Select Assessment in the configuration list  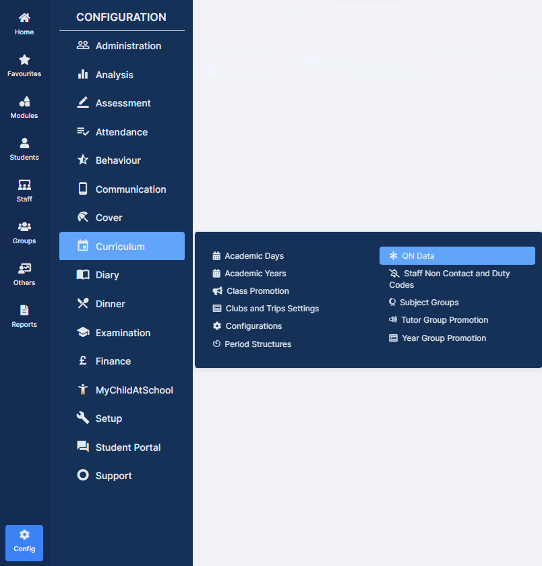pos(122,103)
